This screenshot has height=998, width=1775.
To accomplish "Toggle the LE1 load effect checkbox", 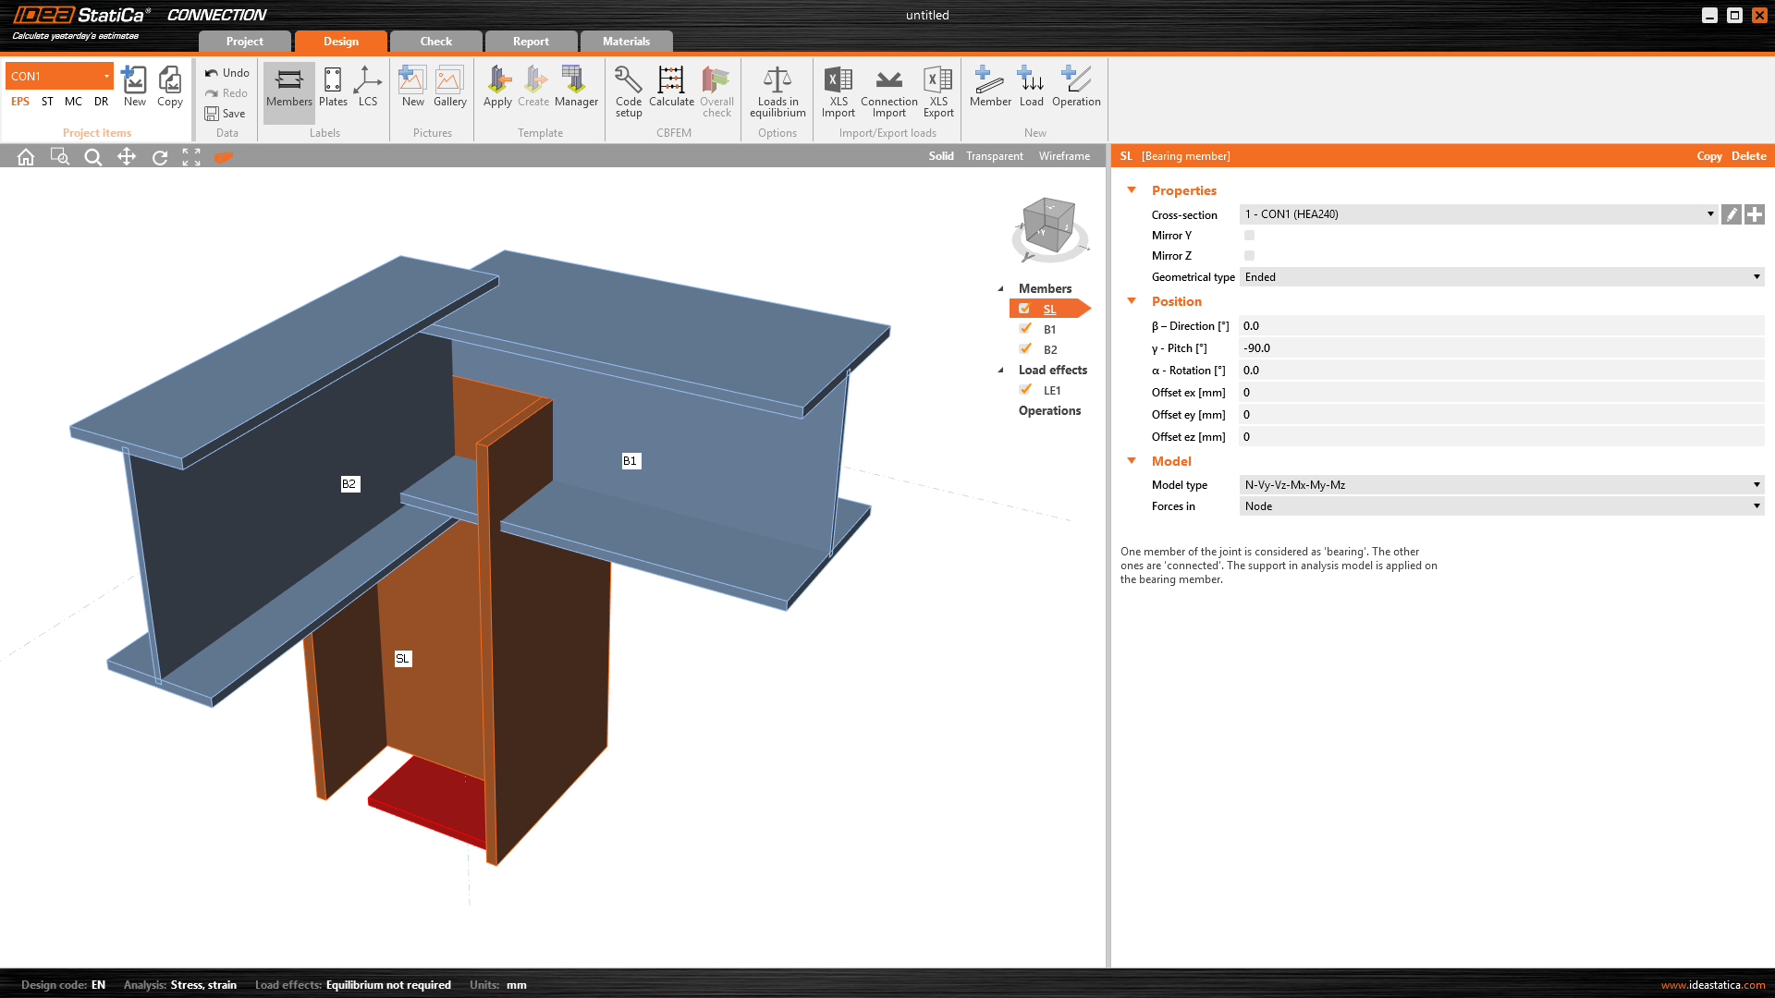I will (1025, 390).
